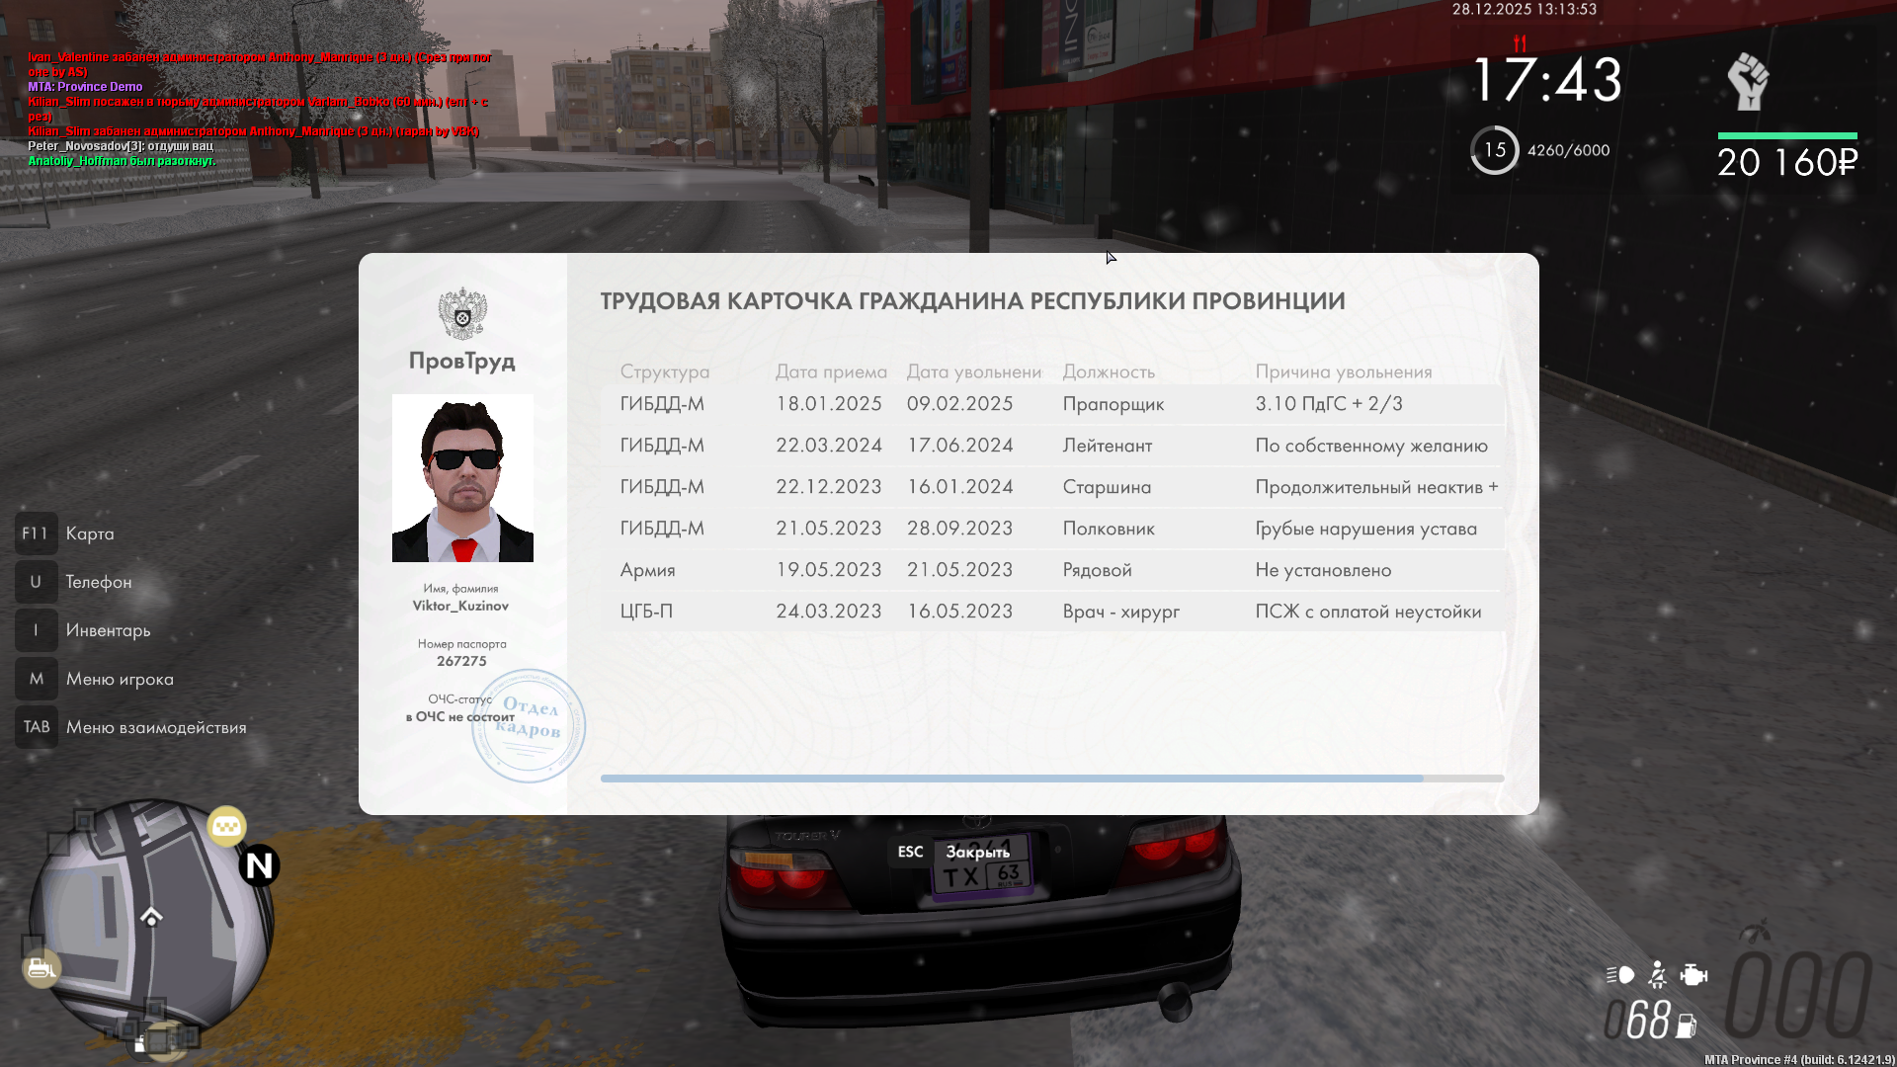Click the truck marker on minimap
1897x1067 pixels.
point(41,968)
